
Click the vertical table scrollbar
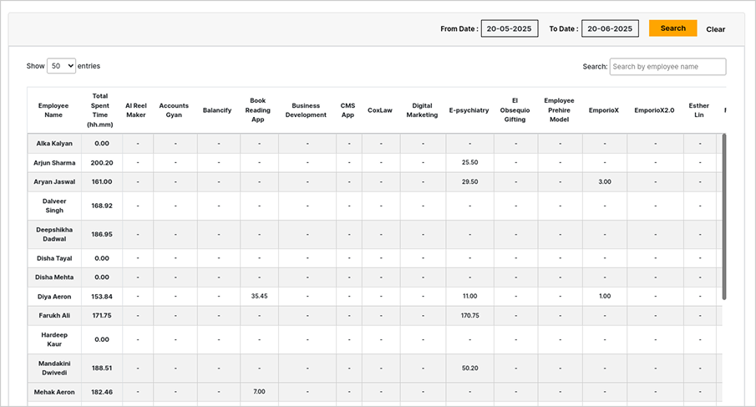tap(723, 217)
